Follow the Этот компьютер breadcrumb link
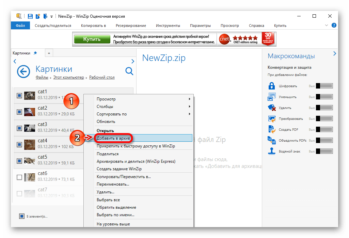Screen dimensions: 349x238 coord(68,77)
